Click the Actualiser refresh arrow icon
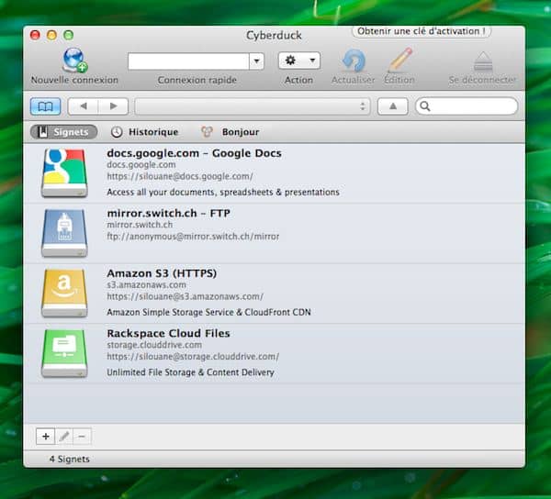Image resolution: width=551 pixels, height=499 pixels. 354,61
